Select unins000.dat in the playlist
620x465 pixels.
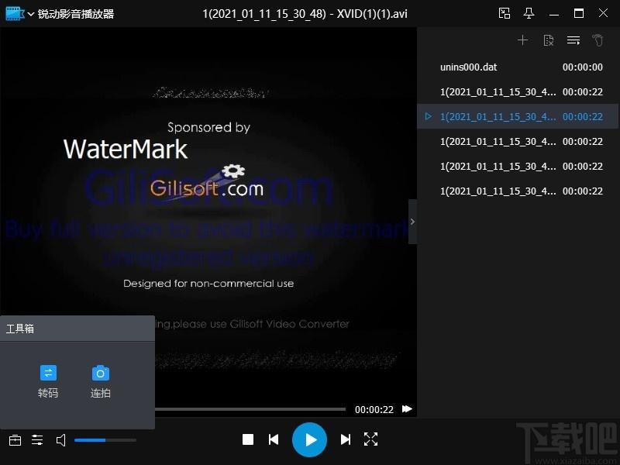(518, 67)
